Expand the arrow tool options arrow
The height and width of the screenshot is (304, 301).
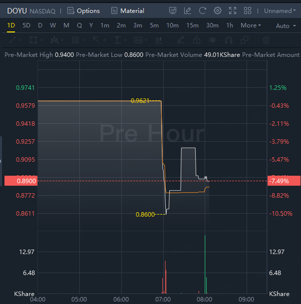pos(104,40)
